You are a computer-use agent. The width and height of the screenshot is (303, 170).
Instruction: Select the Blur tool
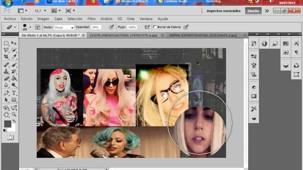coord(6,85)
